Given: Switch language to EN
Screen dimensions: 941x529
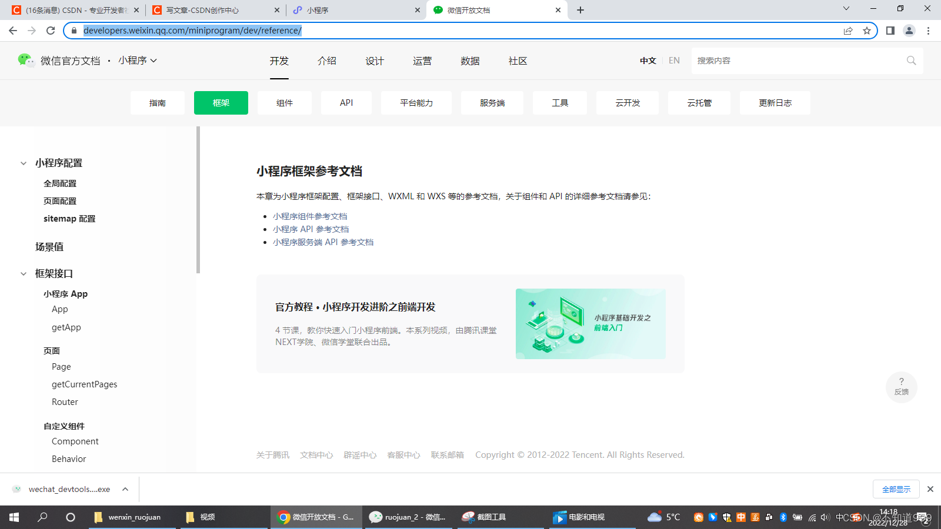Looking at the screenshot, I should tap(674, 61).
